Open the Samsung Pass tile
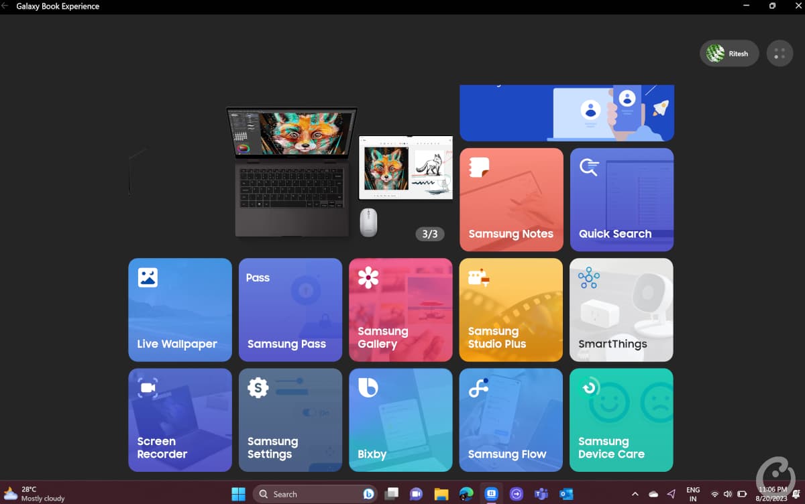Image resolution: width=805 pixels, height=504 pixels. click(x=290, y=310)
